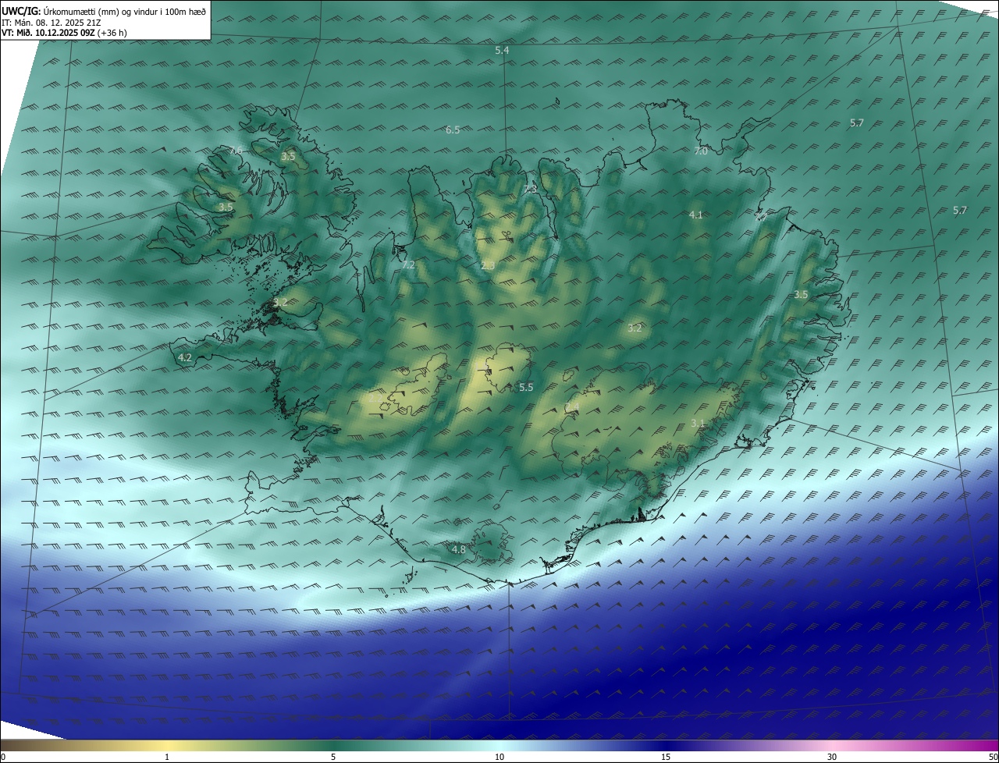The width and height of the screenshot is (999, 763).
Task: Click the 7.6 value label
Action: tap(236, 150)
